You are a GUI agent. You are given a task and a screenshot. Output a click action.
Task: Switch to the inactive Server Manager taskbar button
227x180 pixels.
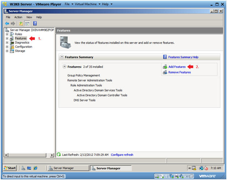68,168
